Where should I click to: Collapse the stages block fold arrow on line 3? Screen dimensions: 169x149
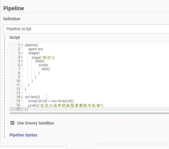coord(22,53)
